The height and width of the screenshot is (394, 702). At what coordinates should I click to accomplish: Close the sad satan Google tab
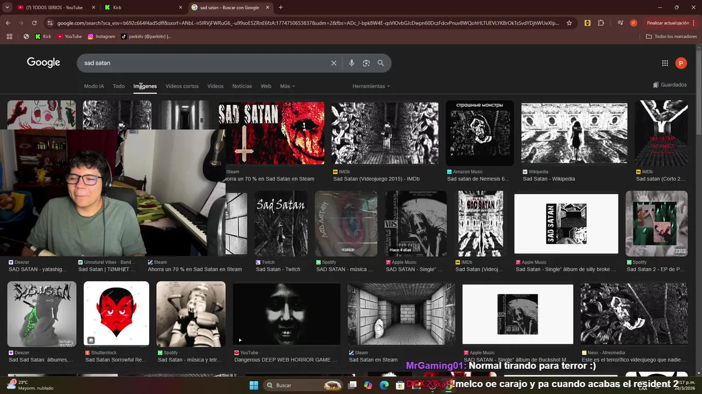[x=268, y=7]
